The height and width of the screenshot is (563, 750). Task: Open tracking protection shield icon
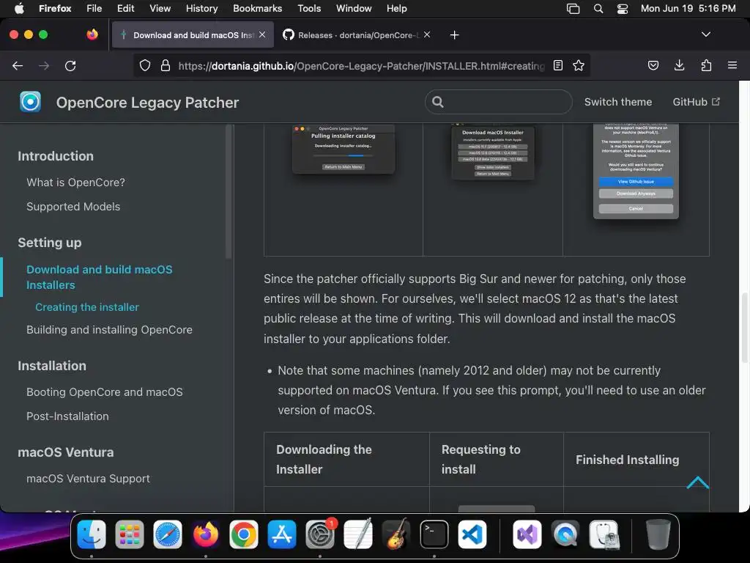[x=145, y=65]
